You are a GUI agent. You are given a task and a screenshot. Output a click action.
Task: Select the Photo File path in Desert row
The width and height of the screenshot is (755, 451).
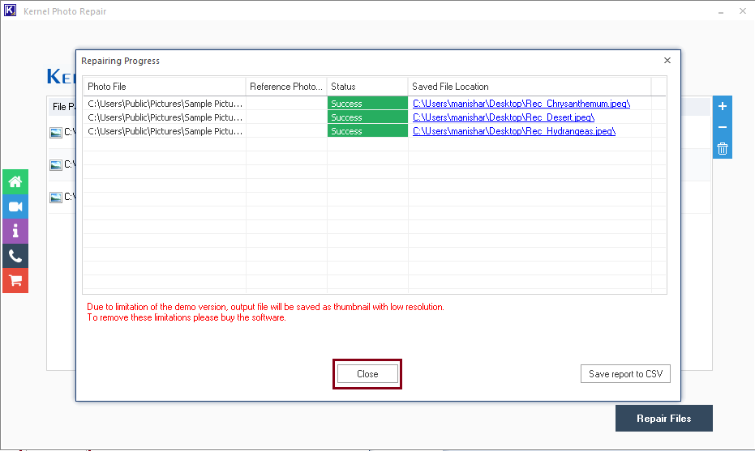coord(165,117)
